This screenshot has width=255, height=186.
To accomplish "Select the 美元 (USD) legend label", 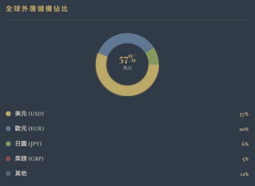I will (29, 114).
